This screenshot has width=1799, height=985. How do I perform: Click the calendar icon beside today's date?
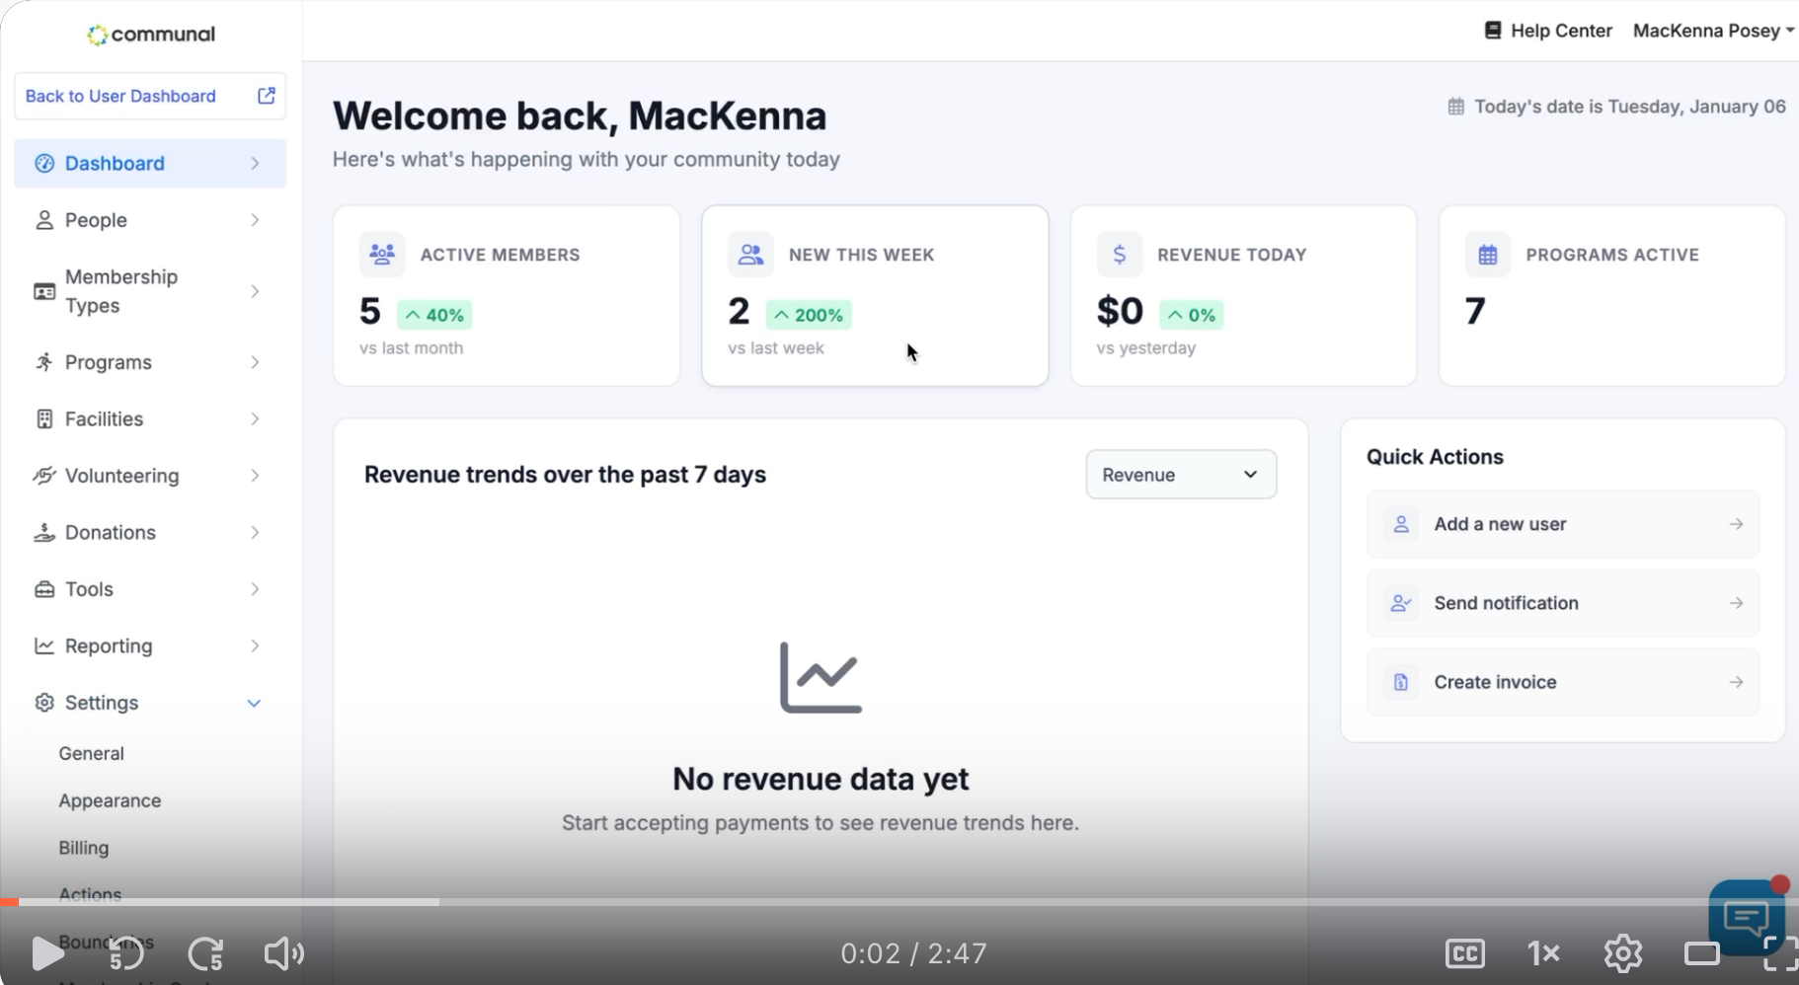click(1456, 107)
